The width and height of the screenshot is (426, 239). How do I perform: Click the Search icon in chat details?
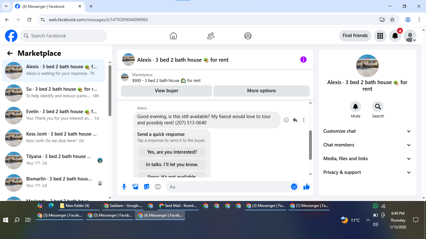[378, 107]
